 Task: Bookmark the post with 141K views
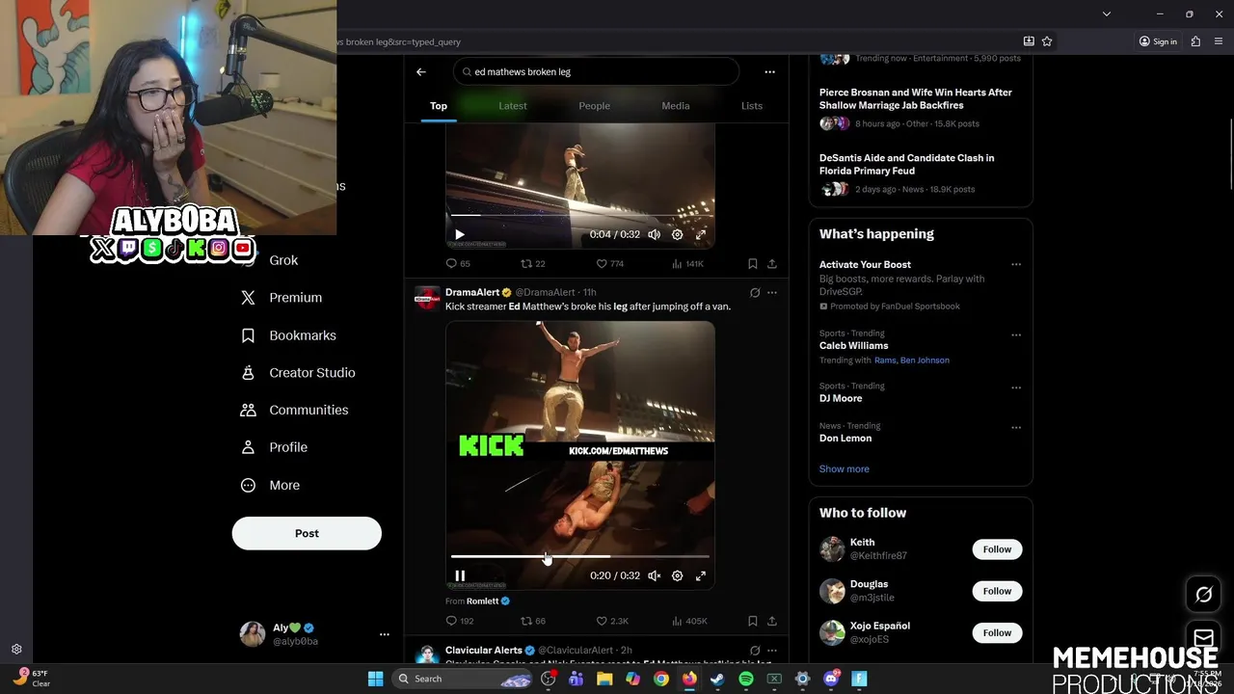[x=753, y=264]
